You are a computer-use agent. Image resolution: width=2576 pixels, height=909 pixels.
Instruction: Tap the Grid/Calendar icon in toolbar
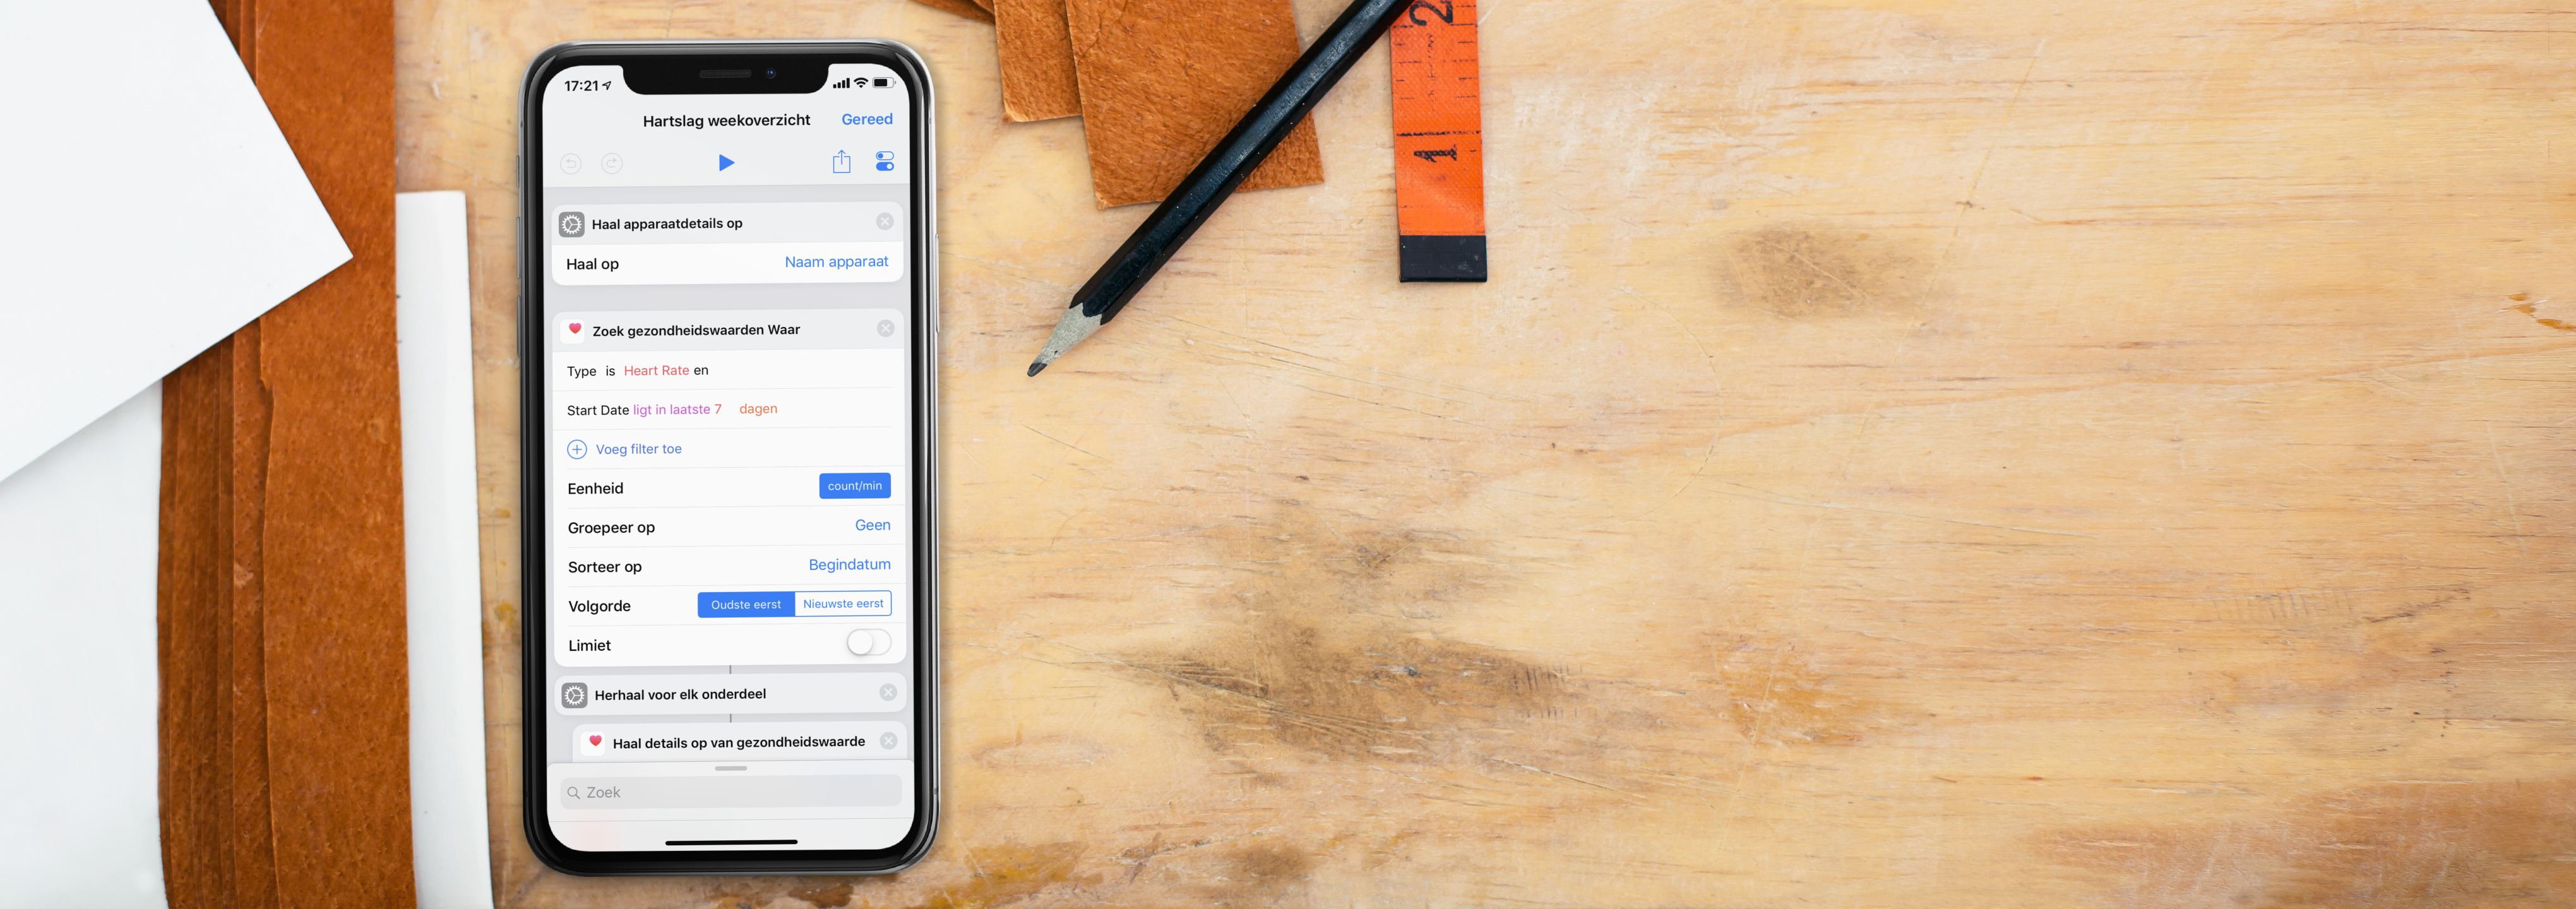(882, 163)
